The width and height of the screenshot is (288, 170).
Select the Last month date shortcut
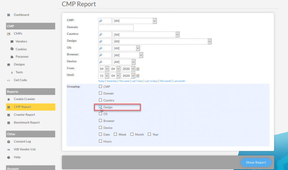click(179, 81)
